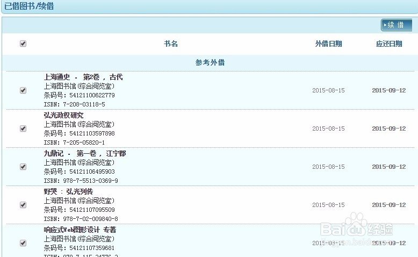Toggle the select-all checkbox in header
Screen dimensions: 418x257
(23, 44)
